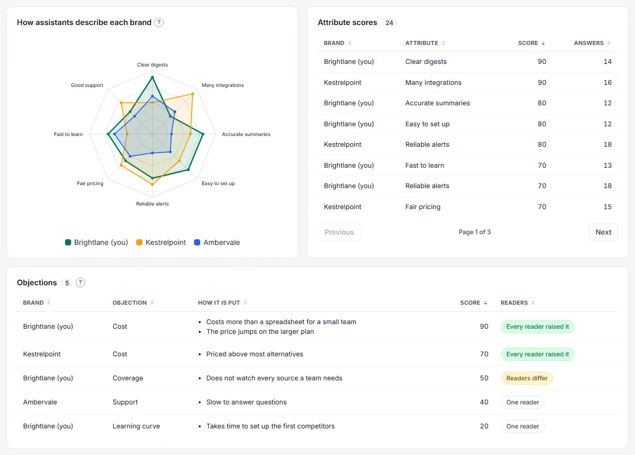Screen dimensions: 635x455
Task: Click the One reader badge in Ambervale row
Action: pos(523,402)
